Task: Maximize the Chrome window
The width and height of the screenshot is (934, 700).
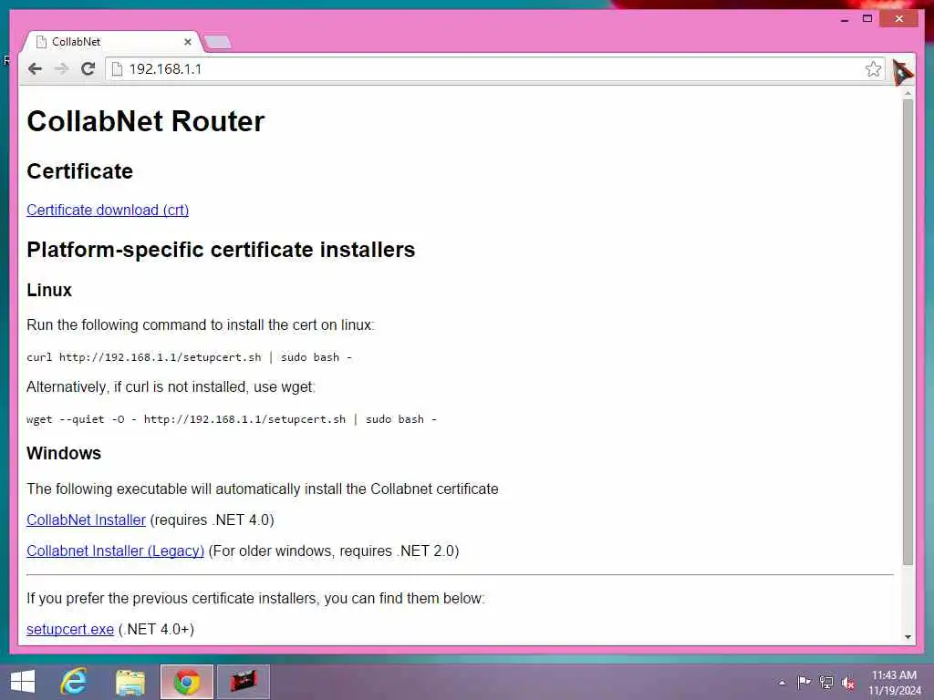Action: (867, 19)
